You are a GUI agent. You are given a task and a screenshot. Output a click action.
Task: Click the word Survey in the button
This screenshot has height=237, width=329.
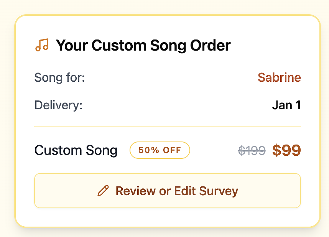point(219,191)
